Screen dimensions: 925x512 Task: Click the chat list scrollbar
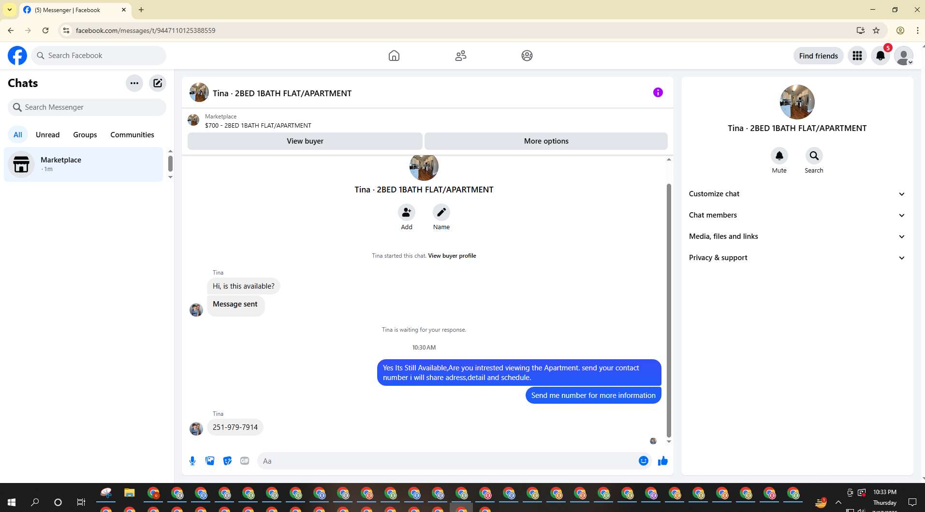click(170, 164)
